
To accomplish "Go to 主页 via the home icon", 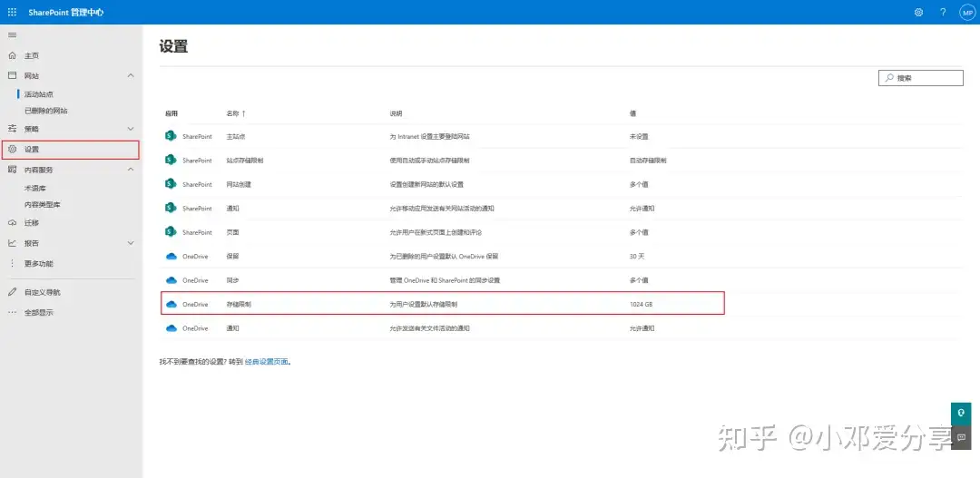I will (x=12, y=55).
